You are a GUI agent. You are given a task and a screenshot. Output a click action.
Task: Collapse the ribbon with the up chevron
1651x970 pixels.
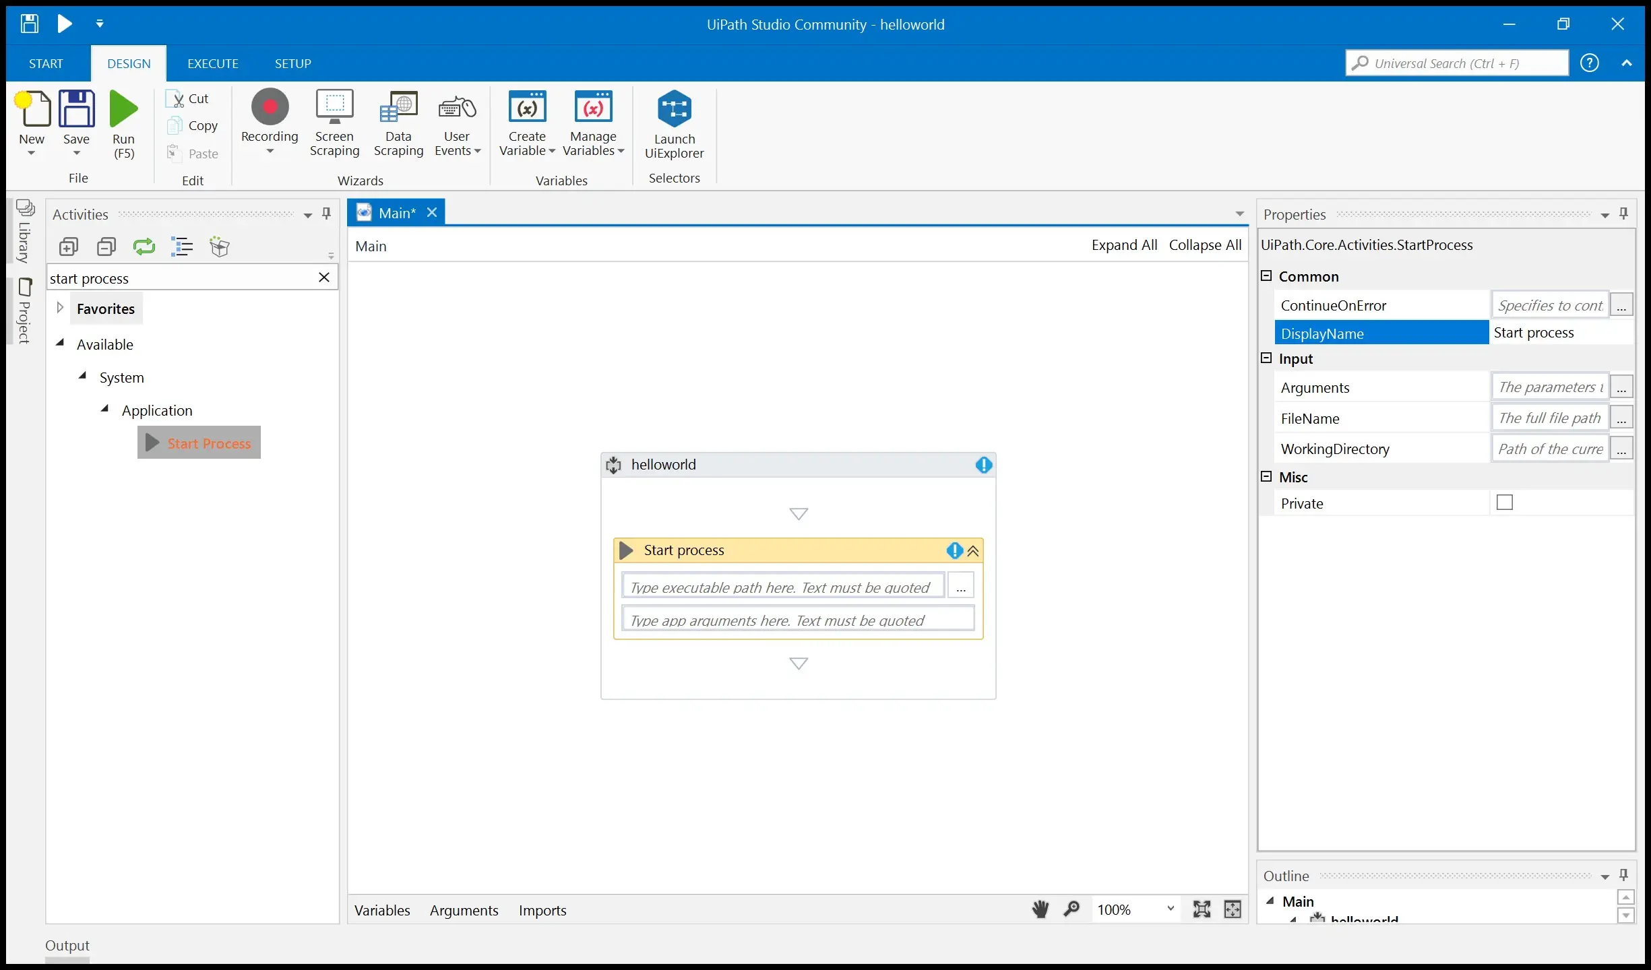1627,63
